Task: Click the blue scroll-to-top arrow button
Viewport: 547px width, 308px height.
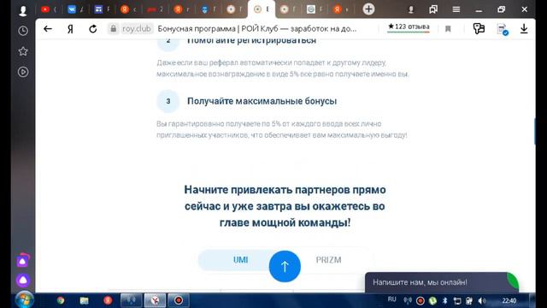Action: [285, 266]
